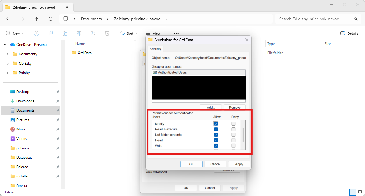365x196 pixels.
Task: Click the navigation pane scrollbar
Action: coord(63,69)
